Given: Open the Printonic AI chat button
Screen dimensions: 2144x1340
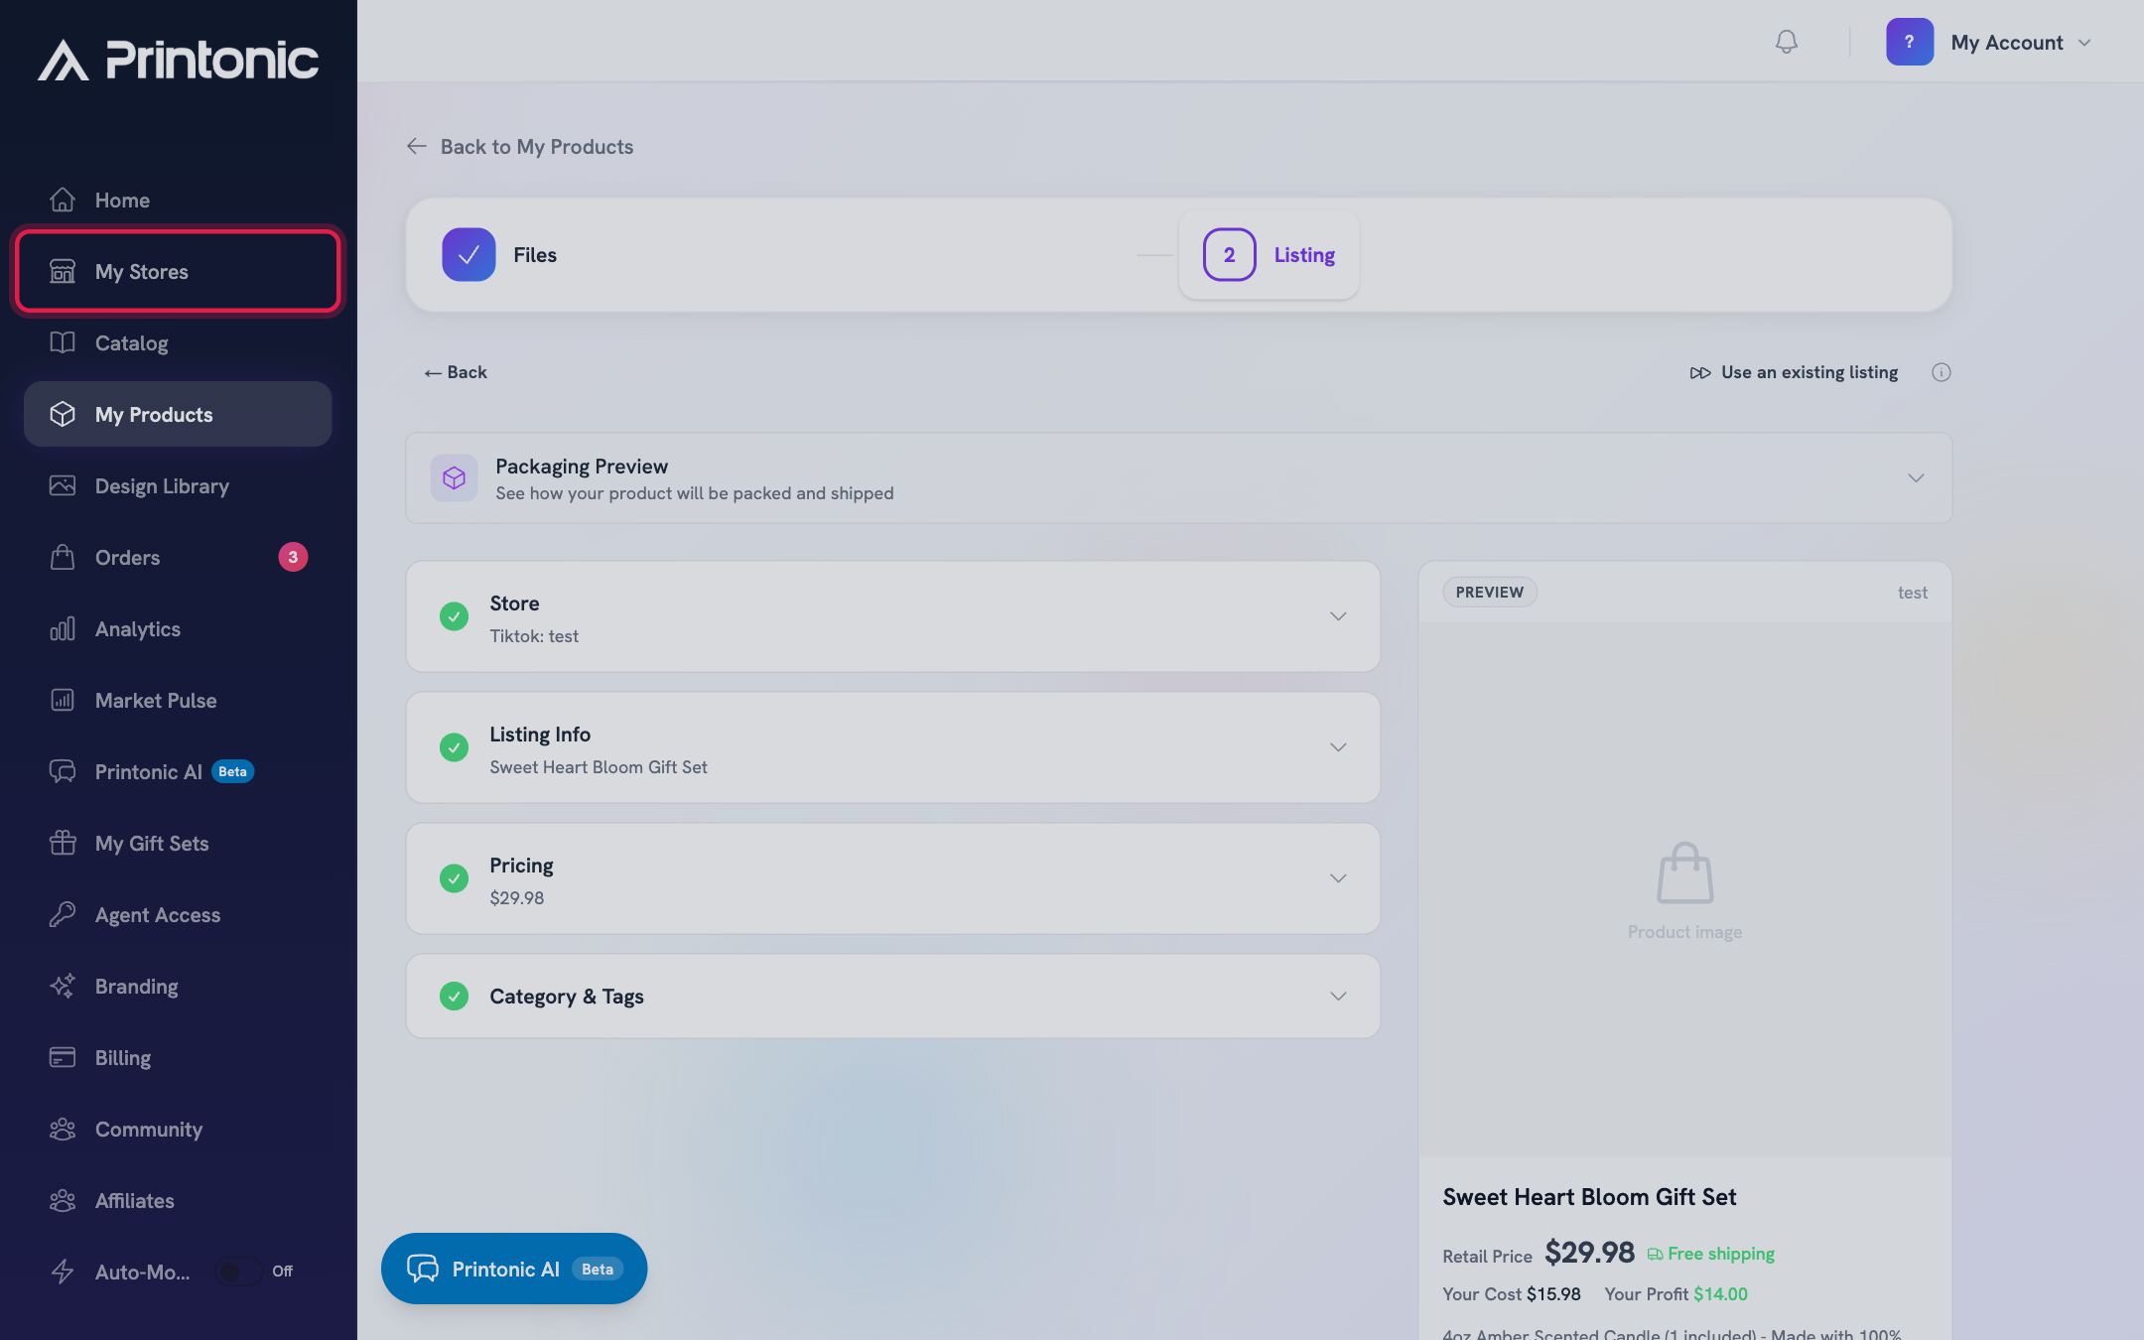Looking at the screenshot, I should (514, 1269).
